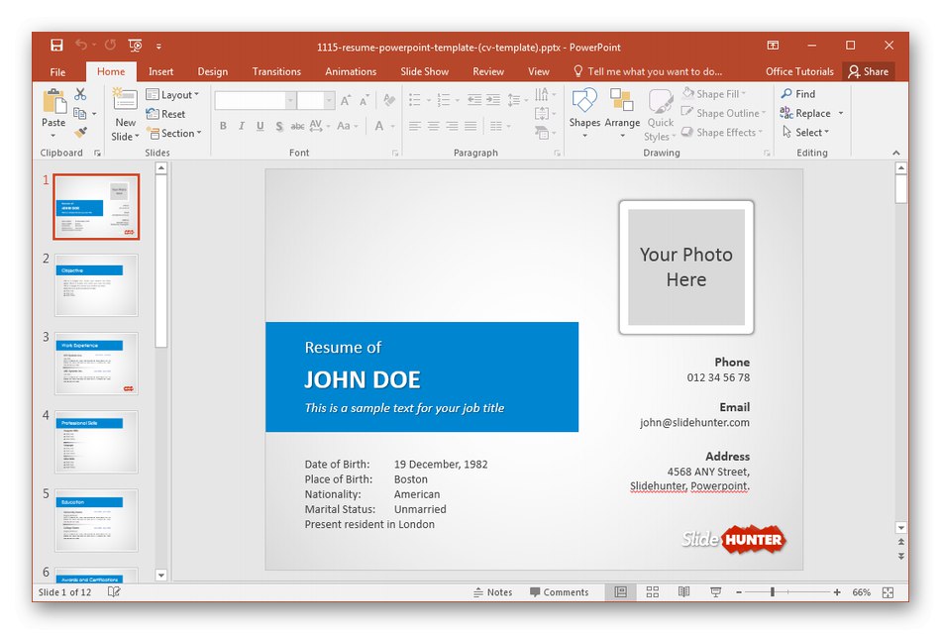
Task: Switch to Reading View
Action: coord(683,592)
